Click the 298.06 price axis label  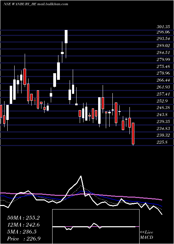click(163, 32)
